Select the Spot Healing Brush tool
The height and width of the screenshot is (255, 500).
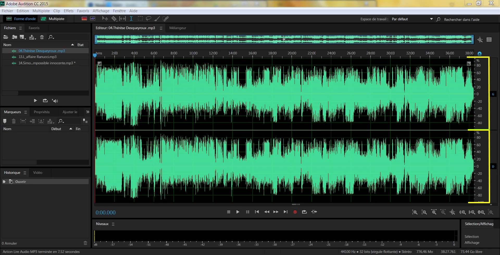(166, 18)
